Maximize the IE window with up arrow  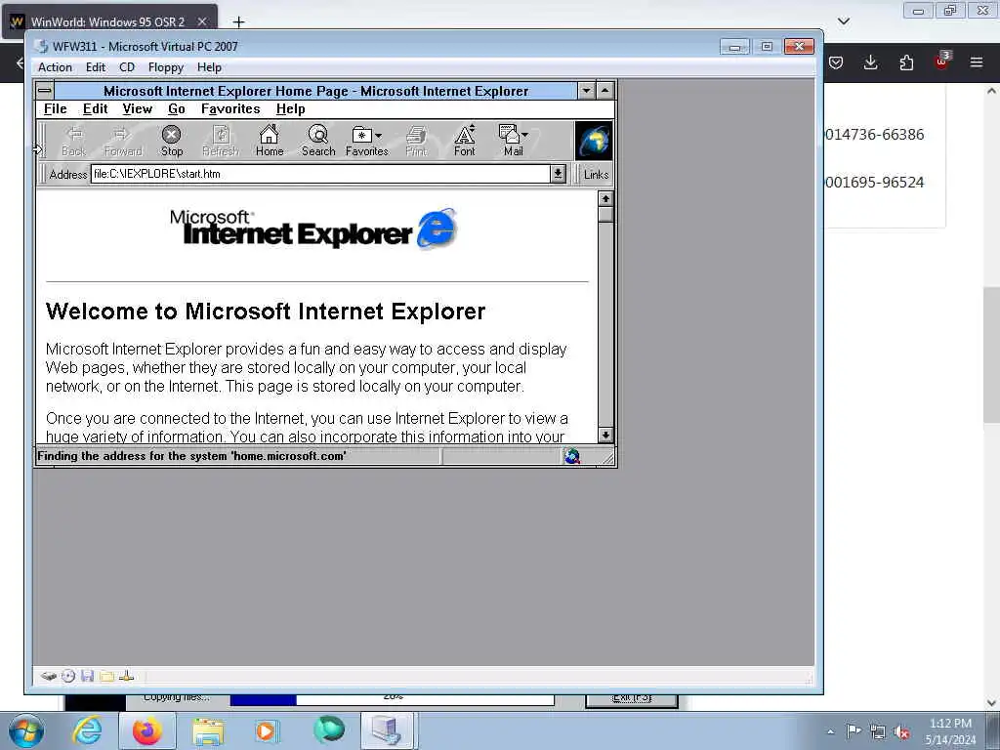pos(604,91)
